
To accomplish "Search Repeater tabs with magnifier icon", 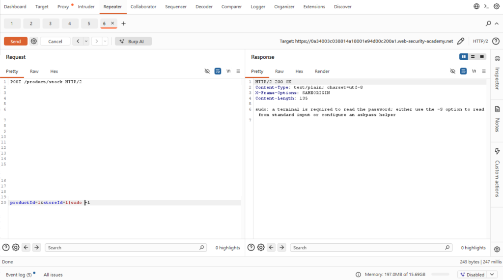I will 488,23.
